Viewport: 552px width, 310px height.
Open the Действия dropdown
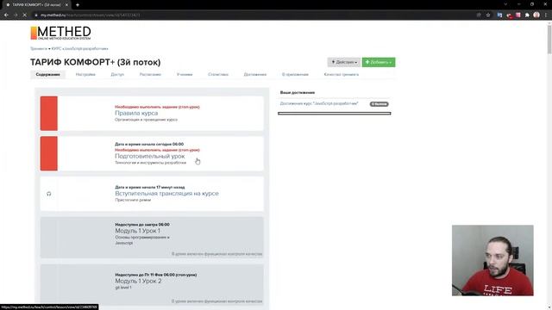pos(344,62)
